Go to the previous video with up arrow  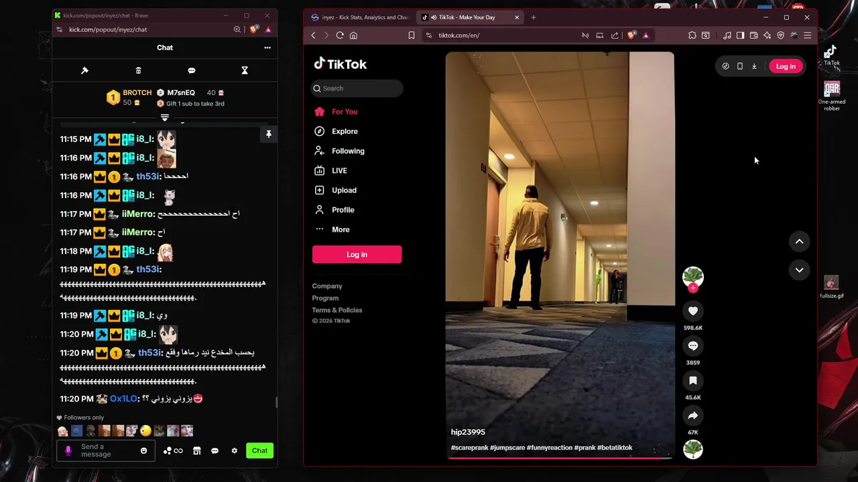(x=799, y=241)
